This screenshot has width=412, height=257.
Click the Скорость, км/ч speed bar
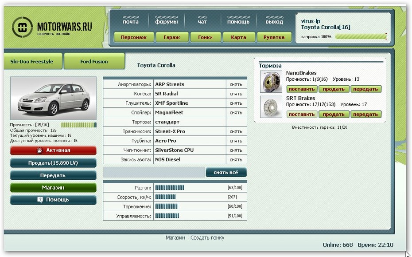tap(165, 197)
